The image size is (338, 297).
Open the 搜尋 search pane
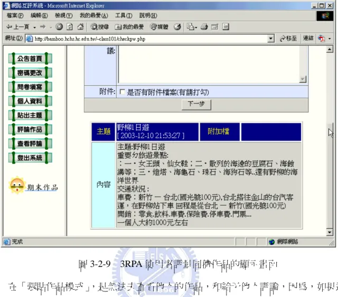[x=100, y=27]
